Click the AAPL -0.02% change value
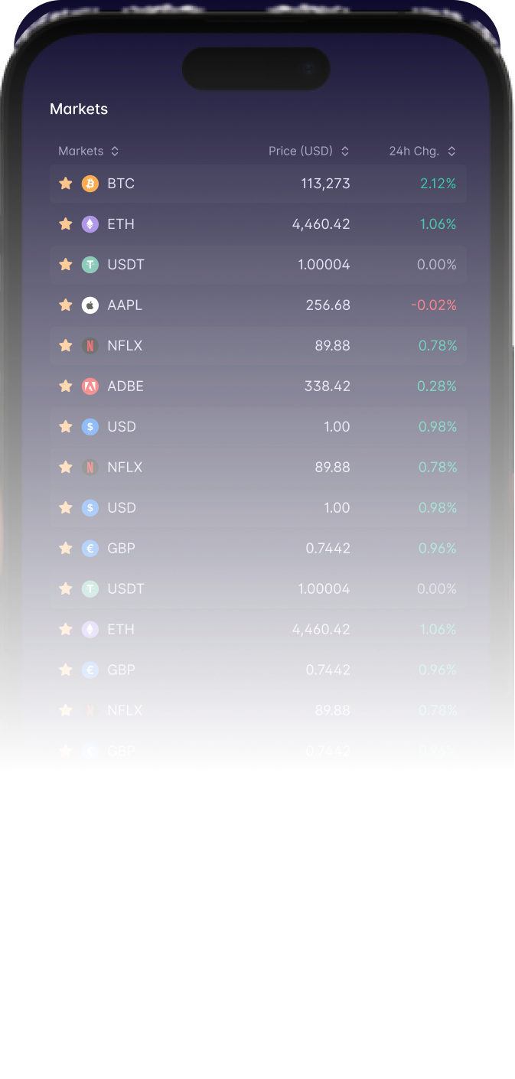Viewport: 515px width, 1079px height. 434,305
